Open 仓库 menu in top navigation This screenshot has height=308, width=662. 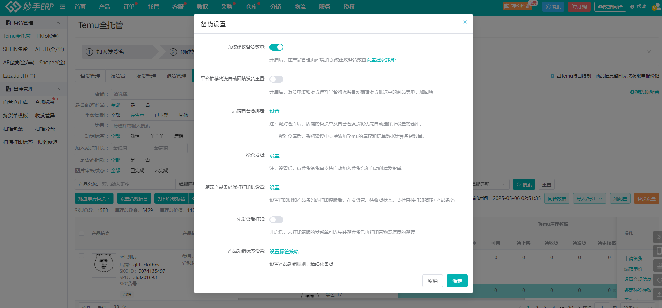point(251,7)
